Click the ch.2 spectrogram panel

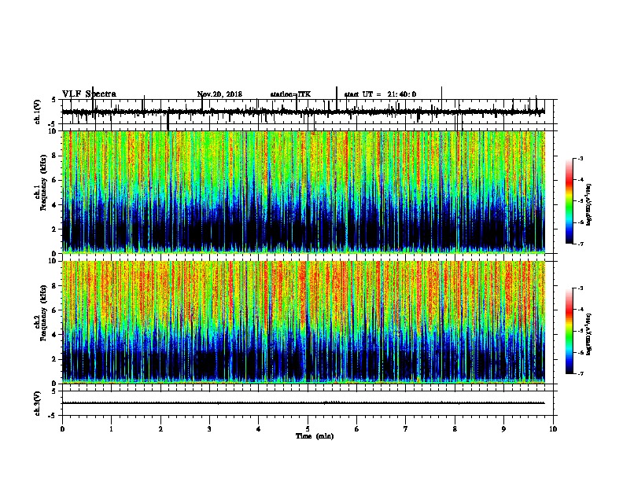[304, 322]
